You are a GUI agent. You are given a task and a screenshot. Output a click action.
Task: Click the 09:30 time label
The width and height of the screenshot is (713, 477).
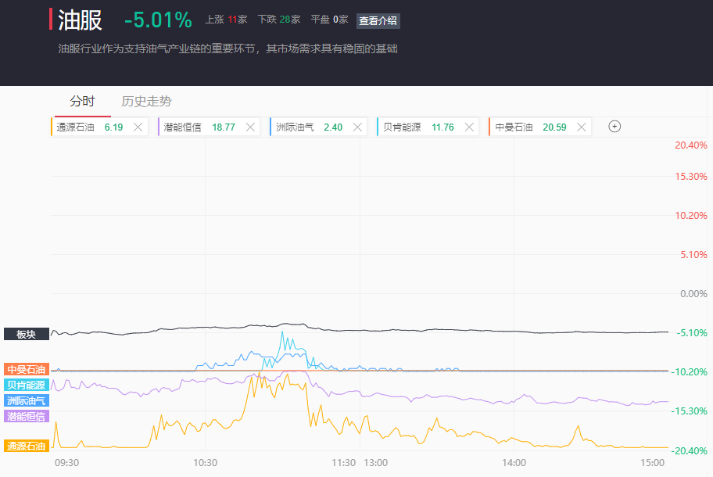coord(67,463)
